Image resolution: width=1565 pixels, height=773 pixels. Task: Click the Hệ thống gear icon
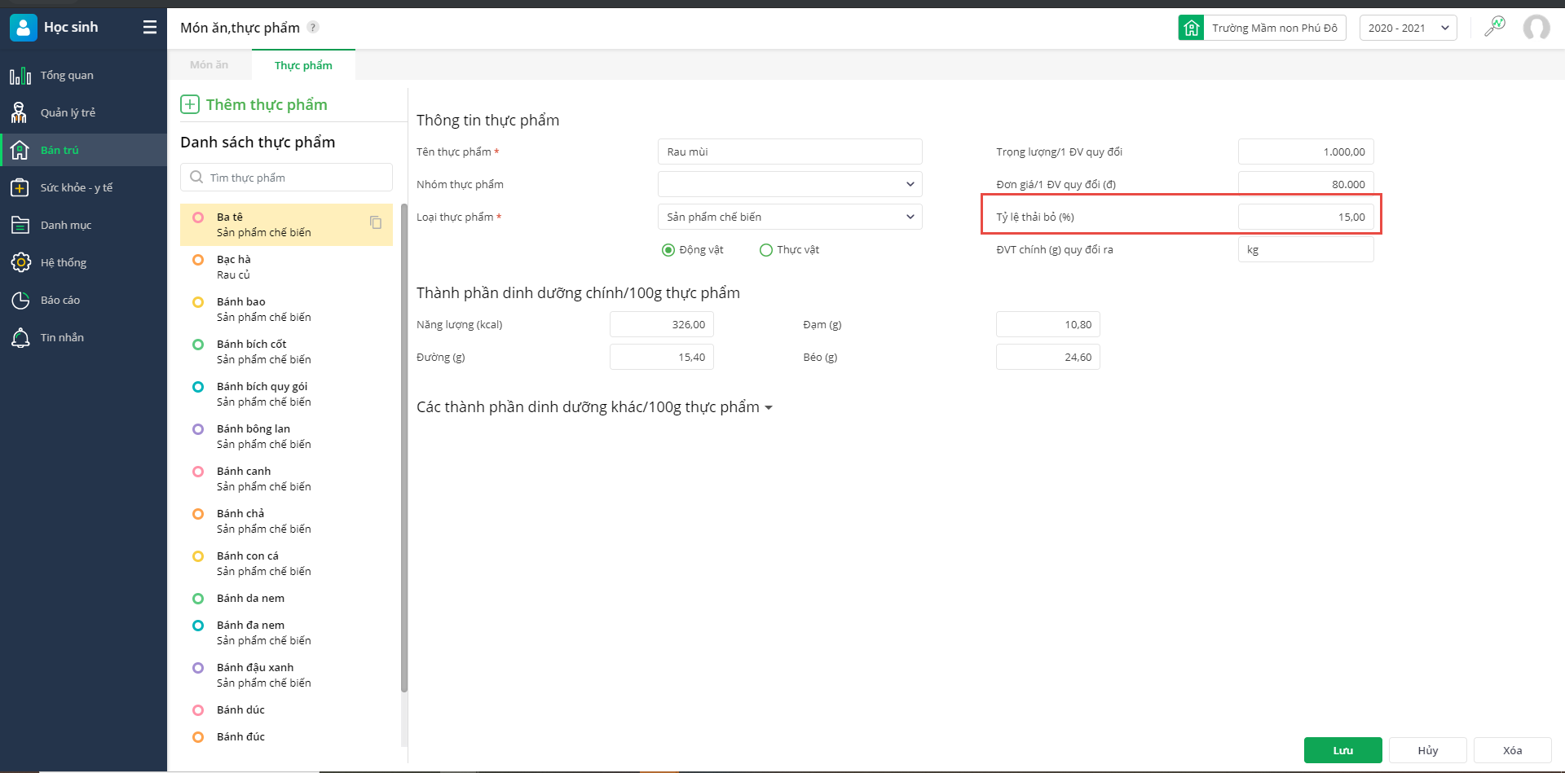tap(20, 262)
